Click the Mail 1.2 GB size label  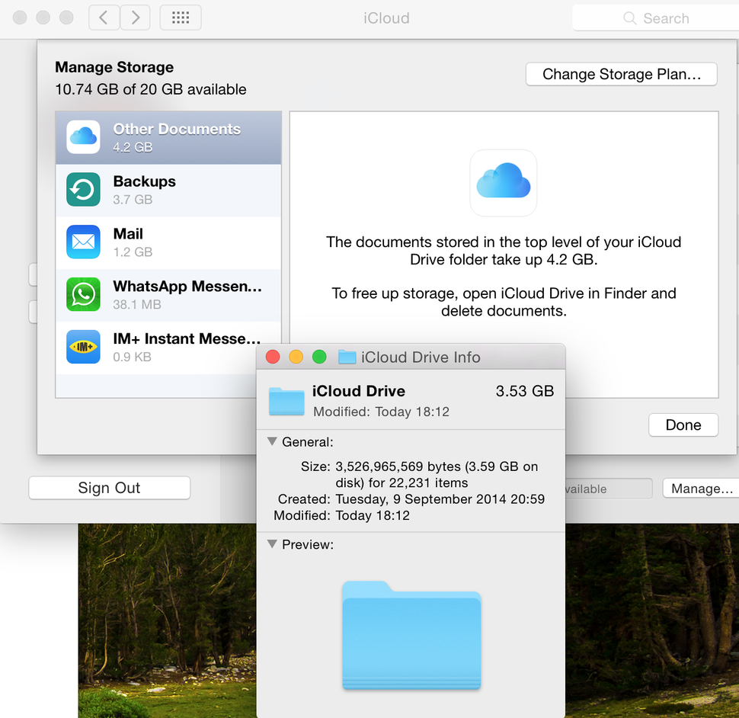click(133, 252)
